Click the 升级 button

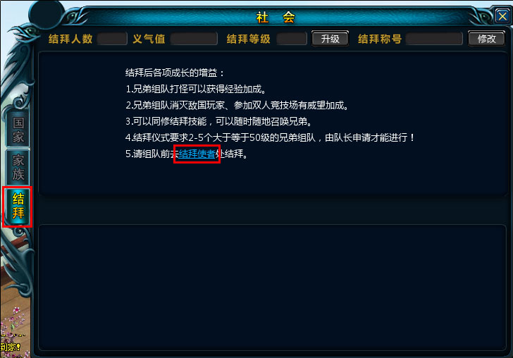click(x=330, y=39)
